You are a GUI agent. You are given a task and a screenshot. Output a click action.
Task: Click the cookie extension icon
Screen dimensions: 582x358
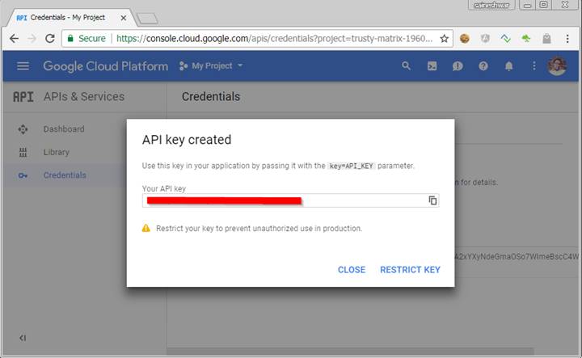[x=464, y=38]
